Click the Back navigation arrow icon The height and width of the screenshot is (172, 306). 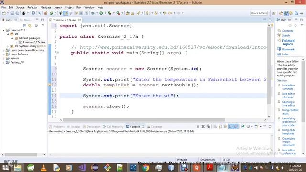click(x=170, y=13)
